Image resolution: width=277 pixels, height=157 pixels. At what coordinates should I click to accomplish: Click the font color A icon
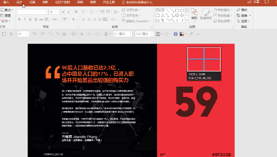[x=73, y=19]
